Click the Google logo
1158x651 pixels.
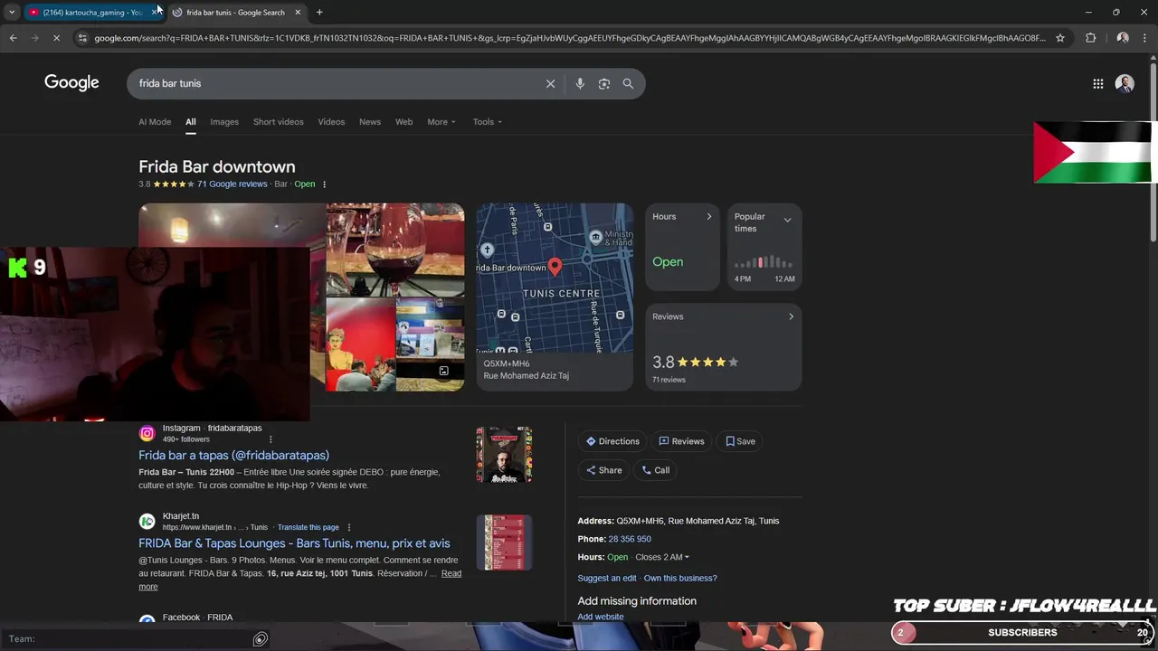click(71, 83)
